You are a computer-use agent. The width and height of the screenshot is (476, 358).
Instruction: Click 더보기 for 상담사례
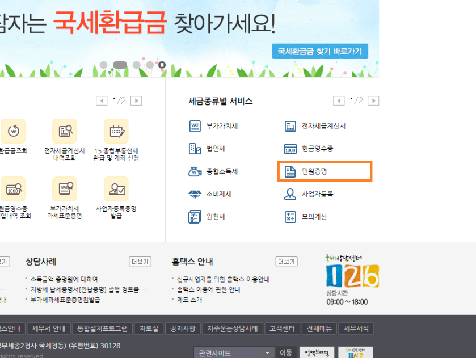point(140,262)
